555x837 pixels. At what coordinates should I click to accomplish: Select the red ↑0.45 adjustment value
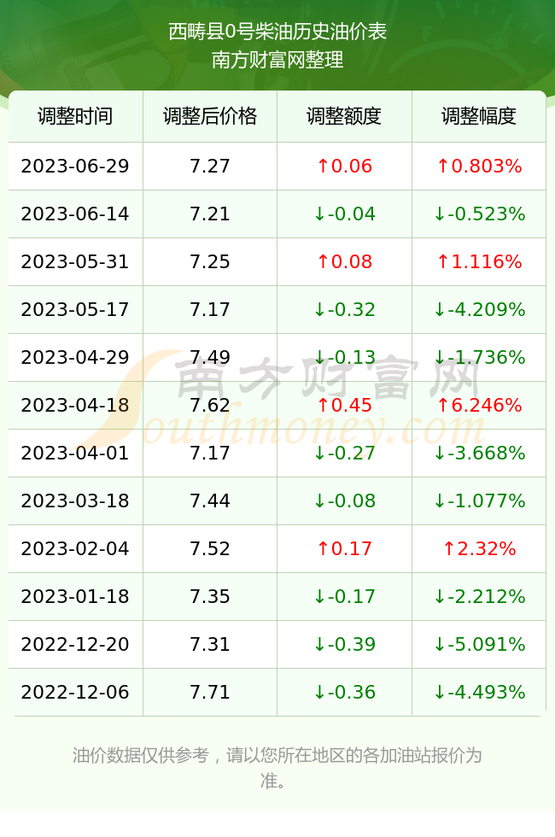click(x=344, y=405)
